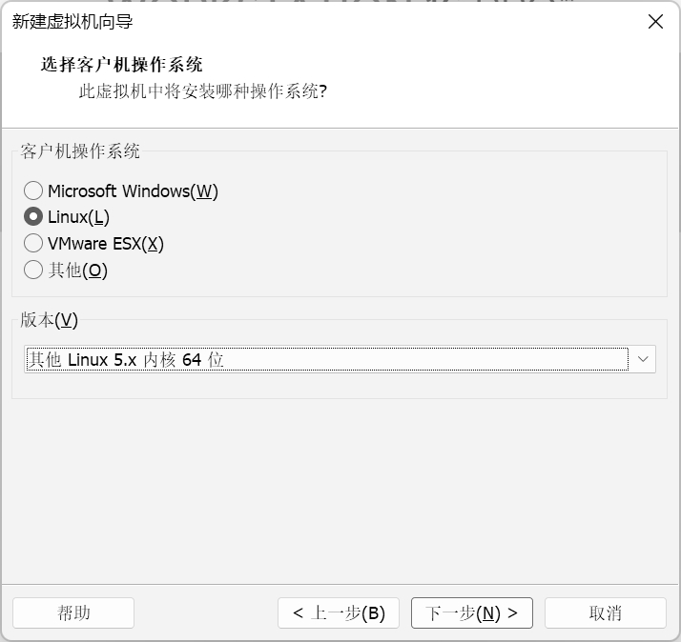This screenshot has width=681, height=642.
Task: Select the Microsoft Windows radio button
Action: click(x=33, y=191)
